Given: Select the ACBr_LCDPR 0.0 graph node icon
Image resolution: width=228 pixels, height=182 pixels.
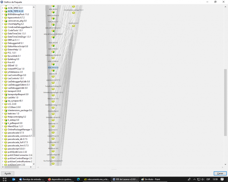Looking at the screenshot, I should [53, 64].
